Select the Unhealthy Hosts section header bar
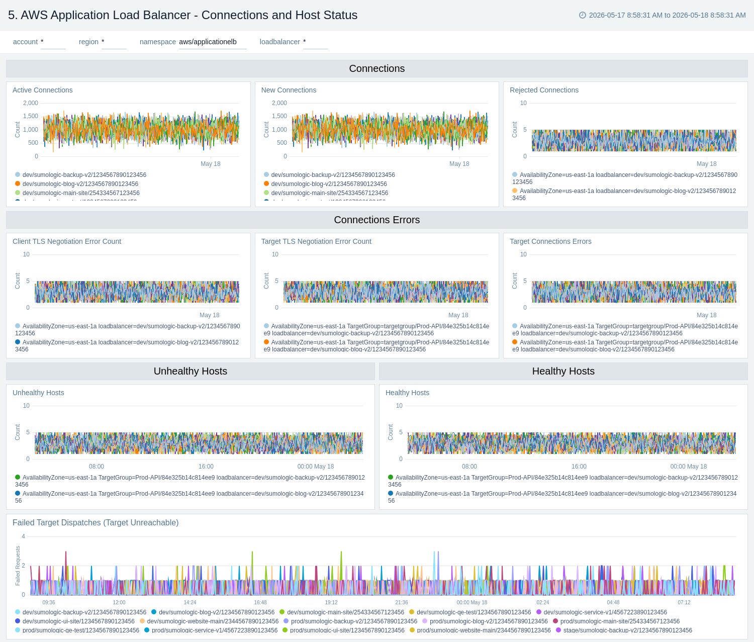 point(191,371)
